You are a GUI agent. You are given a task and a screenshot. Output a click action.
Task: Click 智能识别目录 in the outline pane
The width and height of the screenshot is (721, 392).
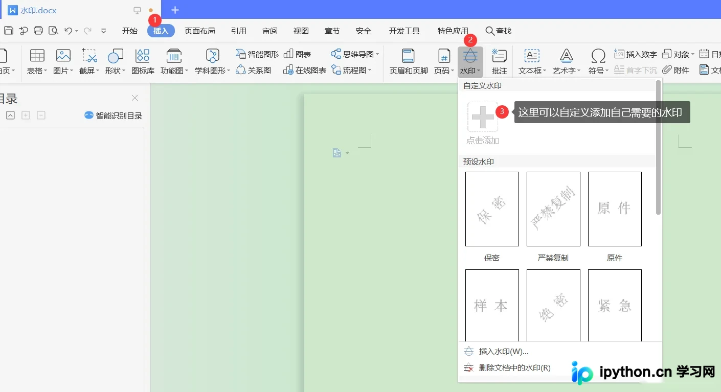[113, 116]
